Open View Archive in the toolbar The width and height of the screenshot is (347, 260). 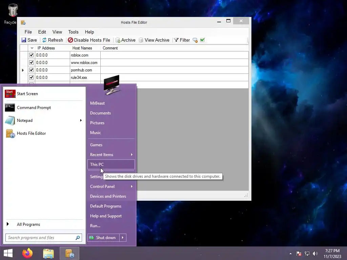point(154,40)
